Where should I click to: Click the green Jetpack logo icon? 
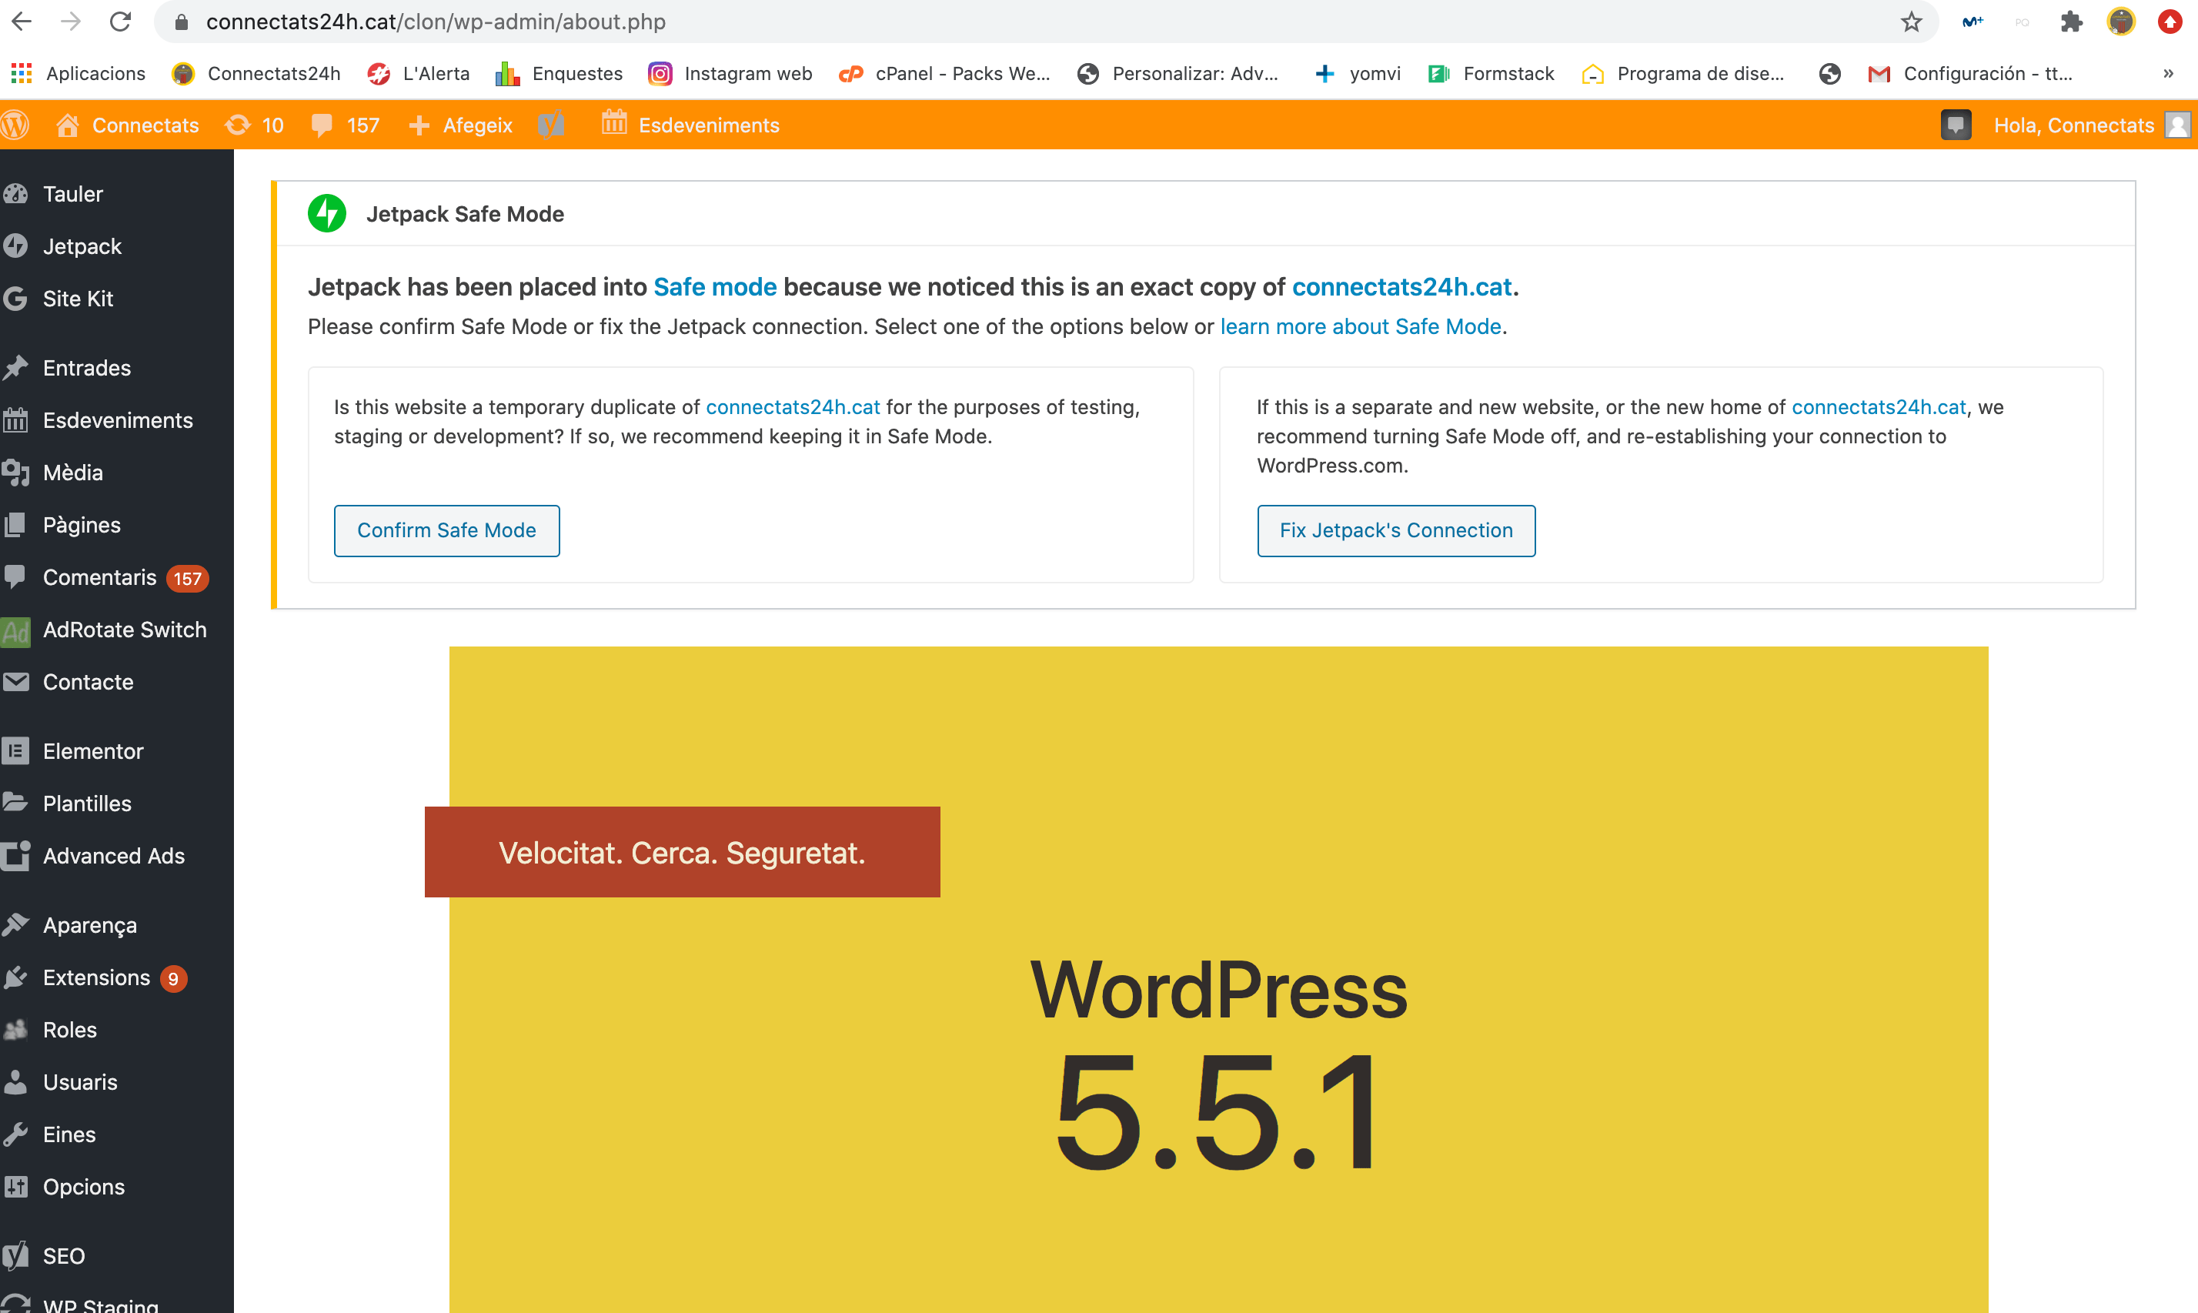(x=326, y=213)
